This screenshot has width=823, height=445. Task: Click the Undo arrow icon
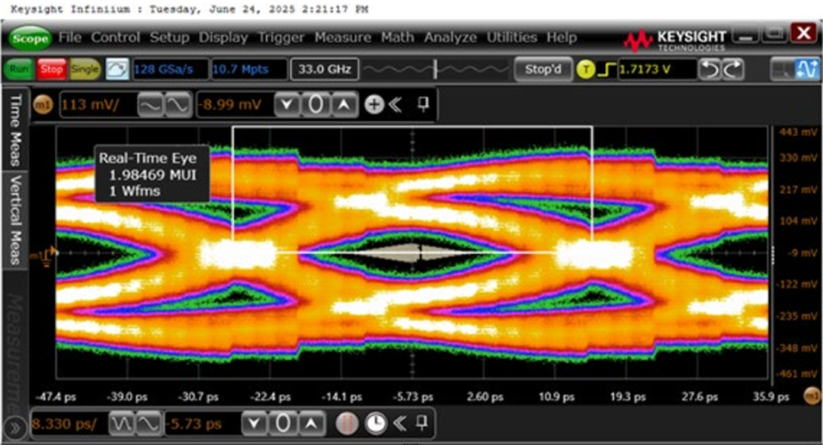[x=710, y=69]
